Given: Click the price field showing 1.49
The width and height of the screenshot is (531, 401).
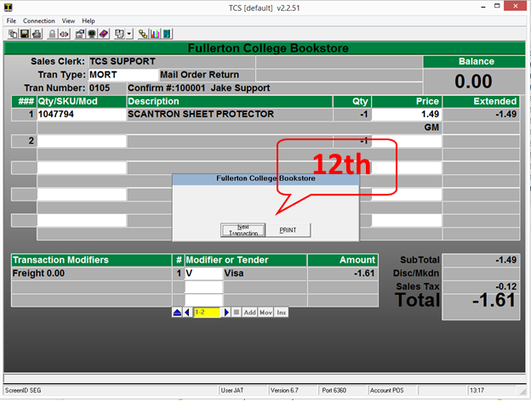Looking at the screenshot, I should click(407, 115).
